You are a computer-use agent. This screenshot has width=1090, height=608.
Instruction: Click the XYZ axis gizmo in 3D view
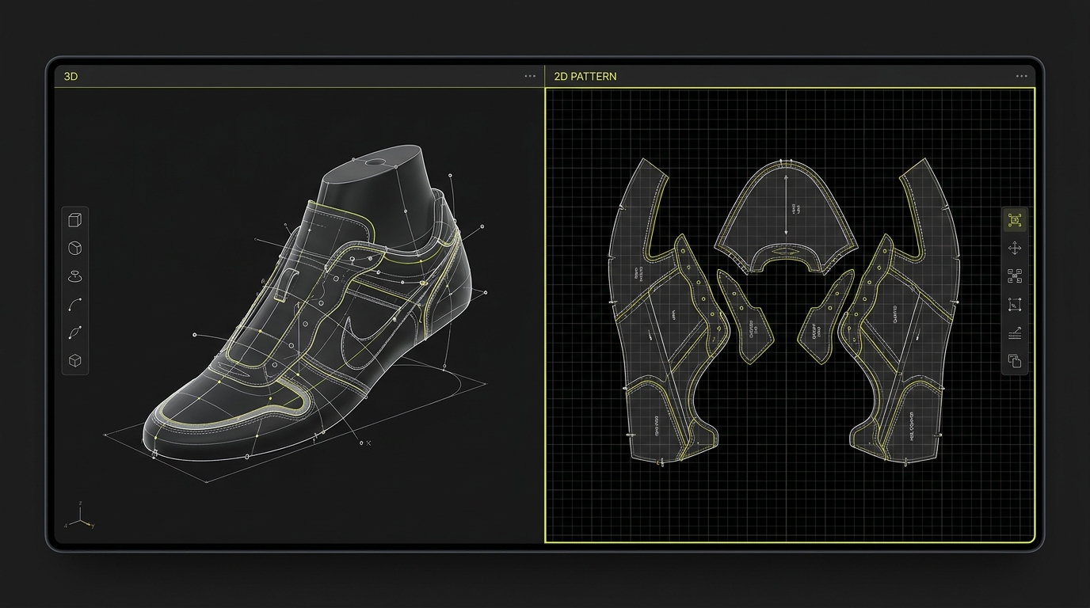[x=81, y=517]
